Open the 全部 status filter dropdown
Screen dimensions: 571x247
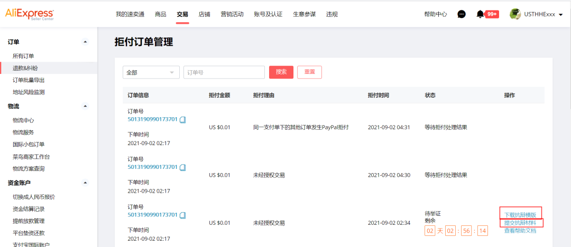(151, 72)
